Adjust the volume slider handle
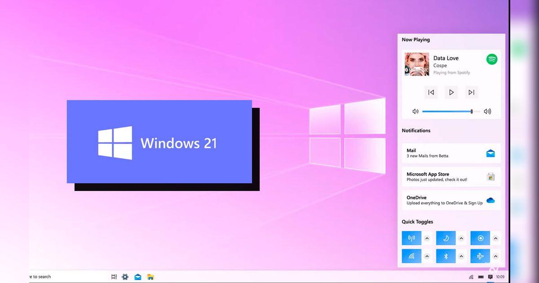This screenshot has height=283, width=539. (472, 111)
